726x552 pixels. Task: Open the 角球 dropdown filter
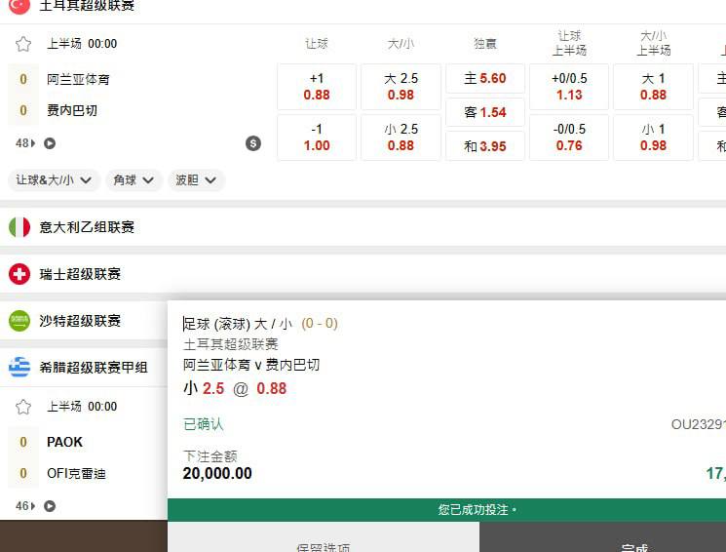134,180
